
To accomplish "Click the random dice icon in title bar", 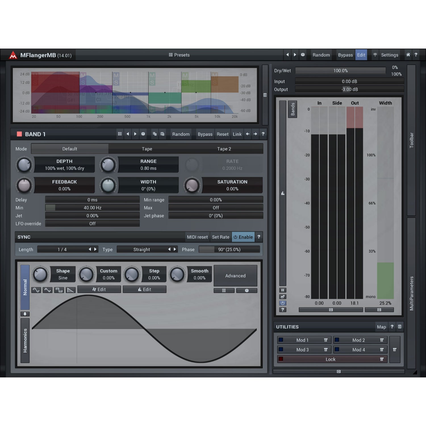I will click(x=303, y=55).
